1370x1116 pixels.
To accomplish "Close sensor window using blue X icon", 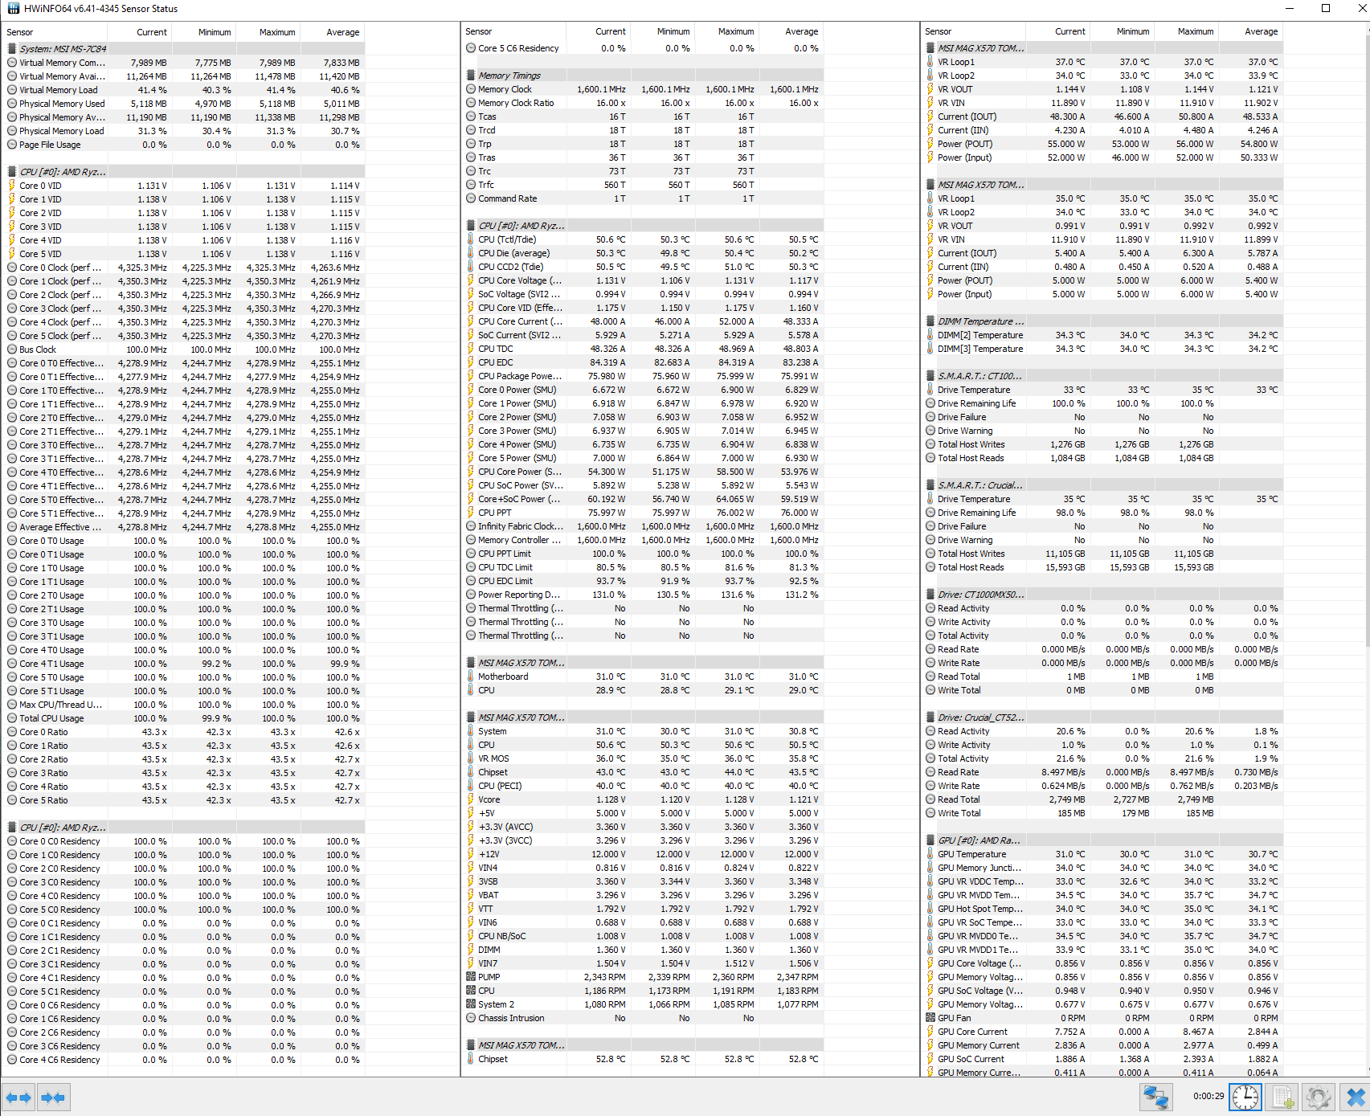I will point(1356,1098).
